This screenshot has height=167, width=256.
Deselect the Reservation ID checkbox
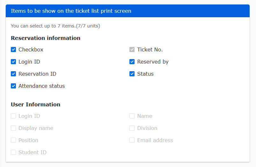(13, 74)
